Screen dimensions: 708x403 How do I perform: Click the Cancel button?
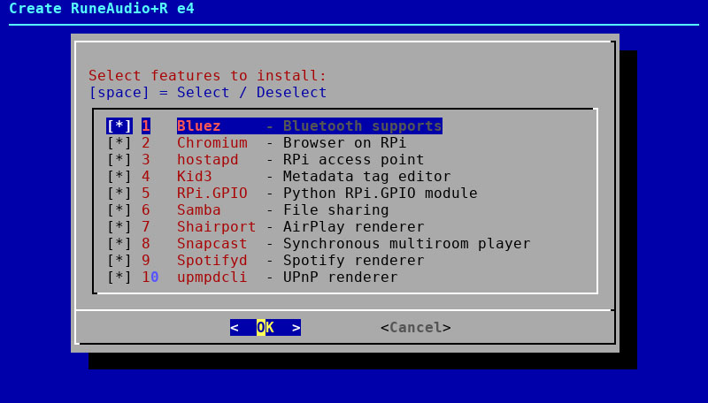pos(416,327)
